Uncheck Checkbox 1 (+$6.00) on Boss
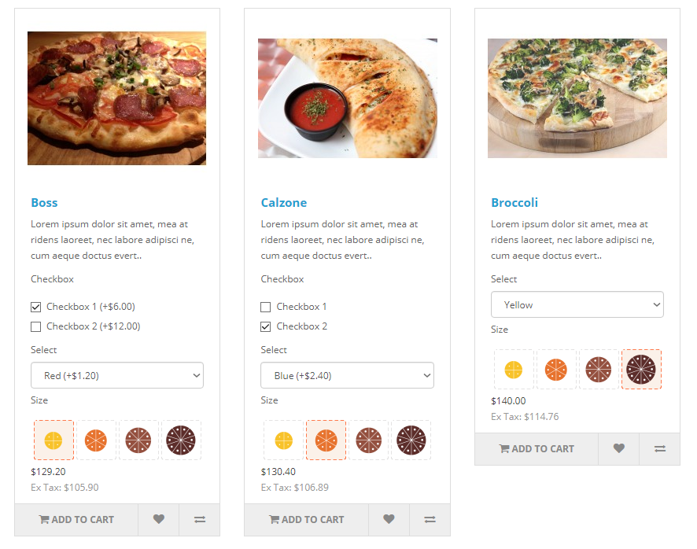Image resolution: width=697 pixels, height=549 pixels. [36, 307]
